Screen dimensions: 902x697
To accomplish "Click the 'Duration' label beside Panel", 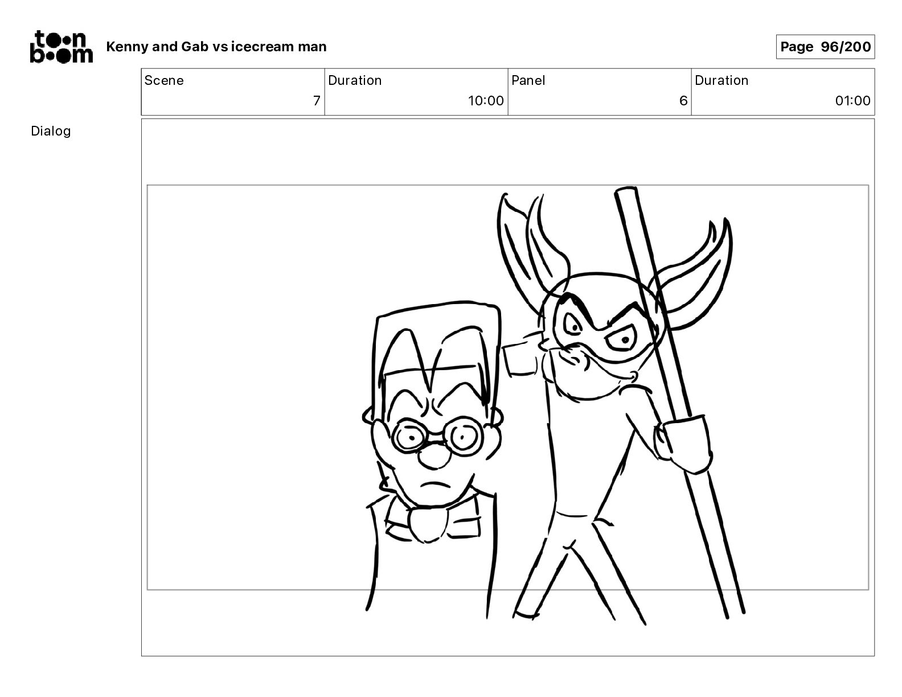I will coord(721,80).
